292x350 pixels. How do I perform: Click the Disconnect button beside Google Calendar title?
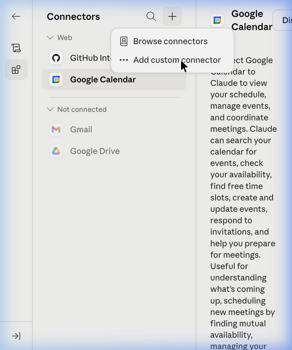pyautogui.click(x=283, y=20)
